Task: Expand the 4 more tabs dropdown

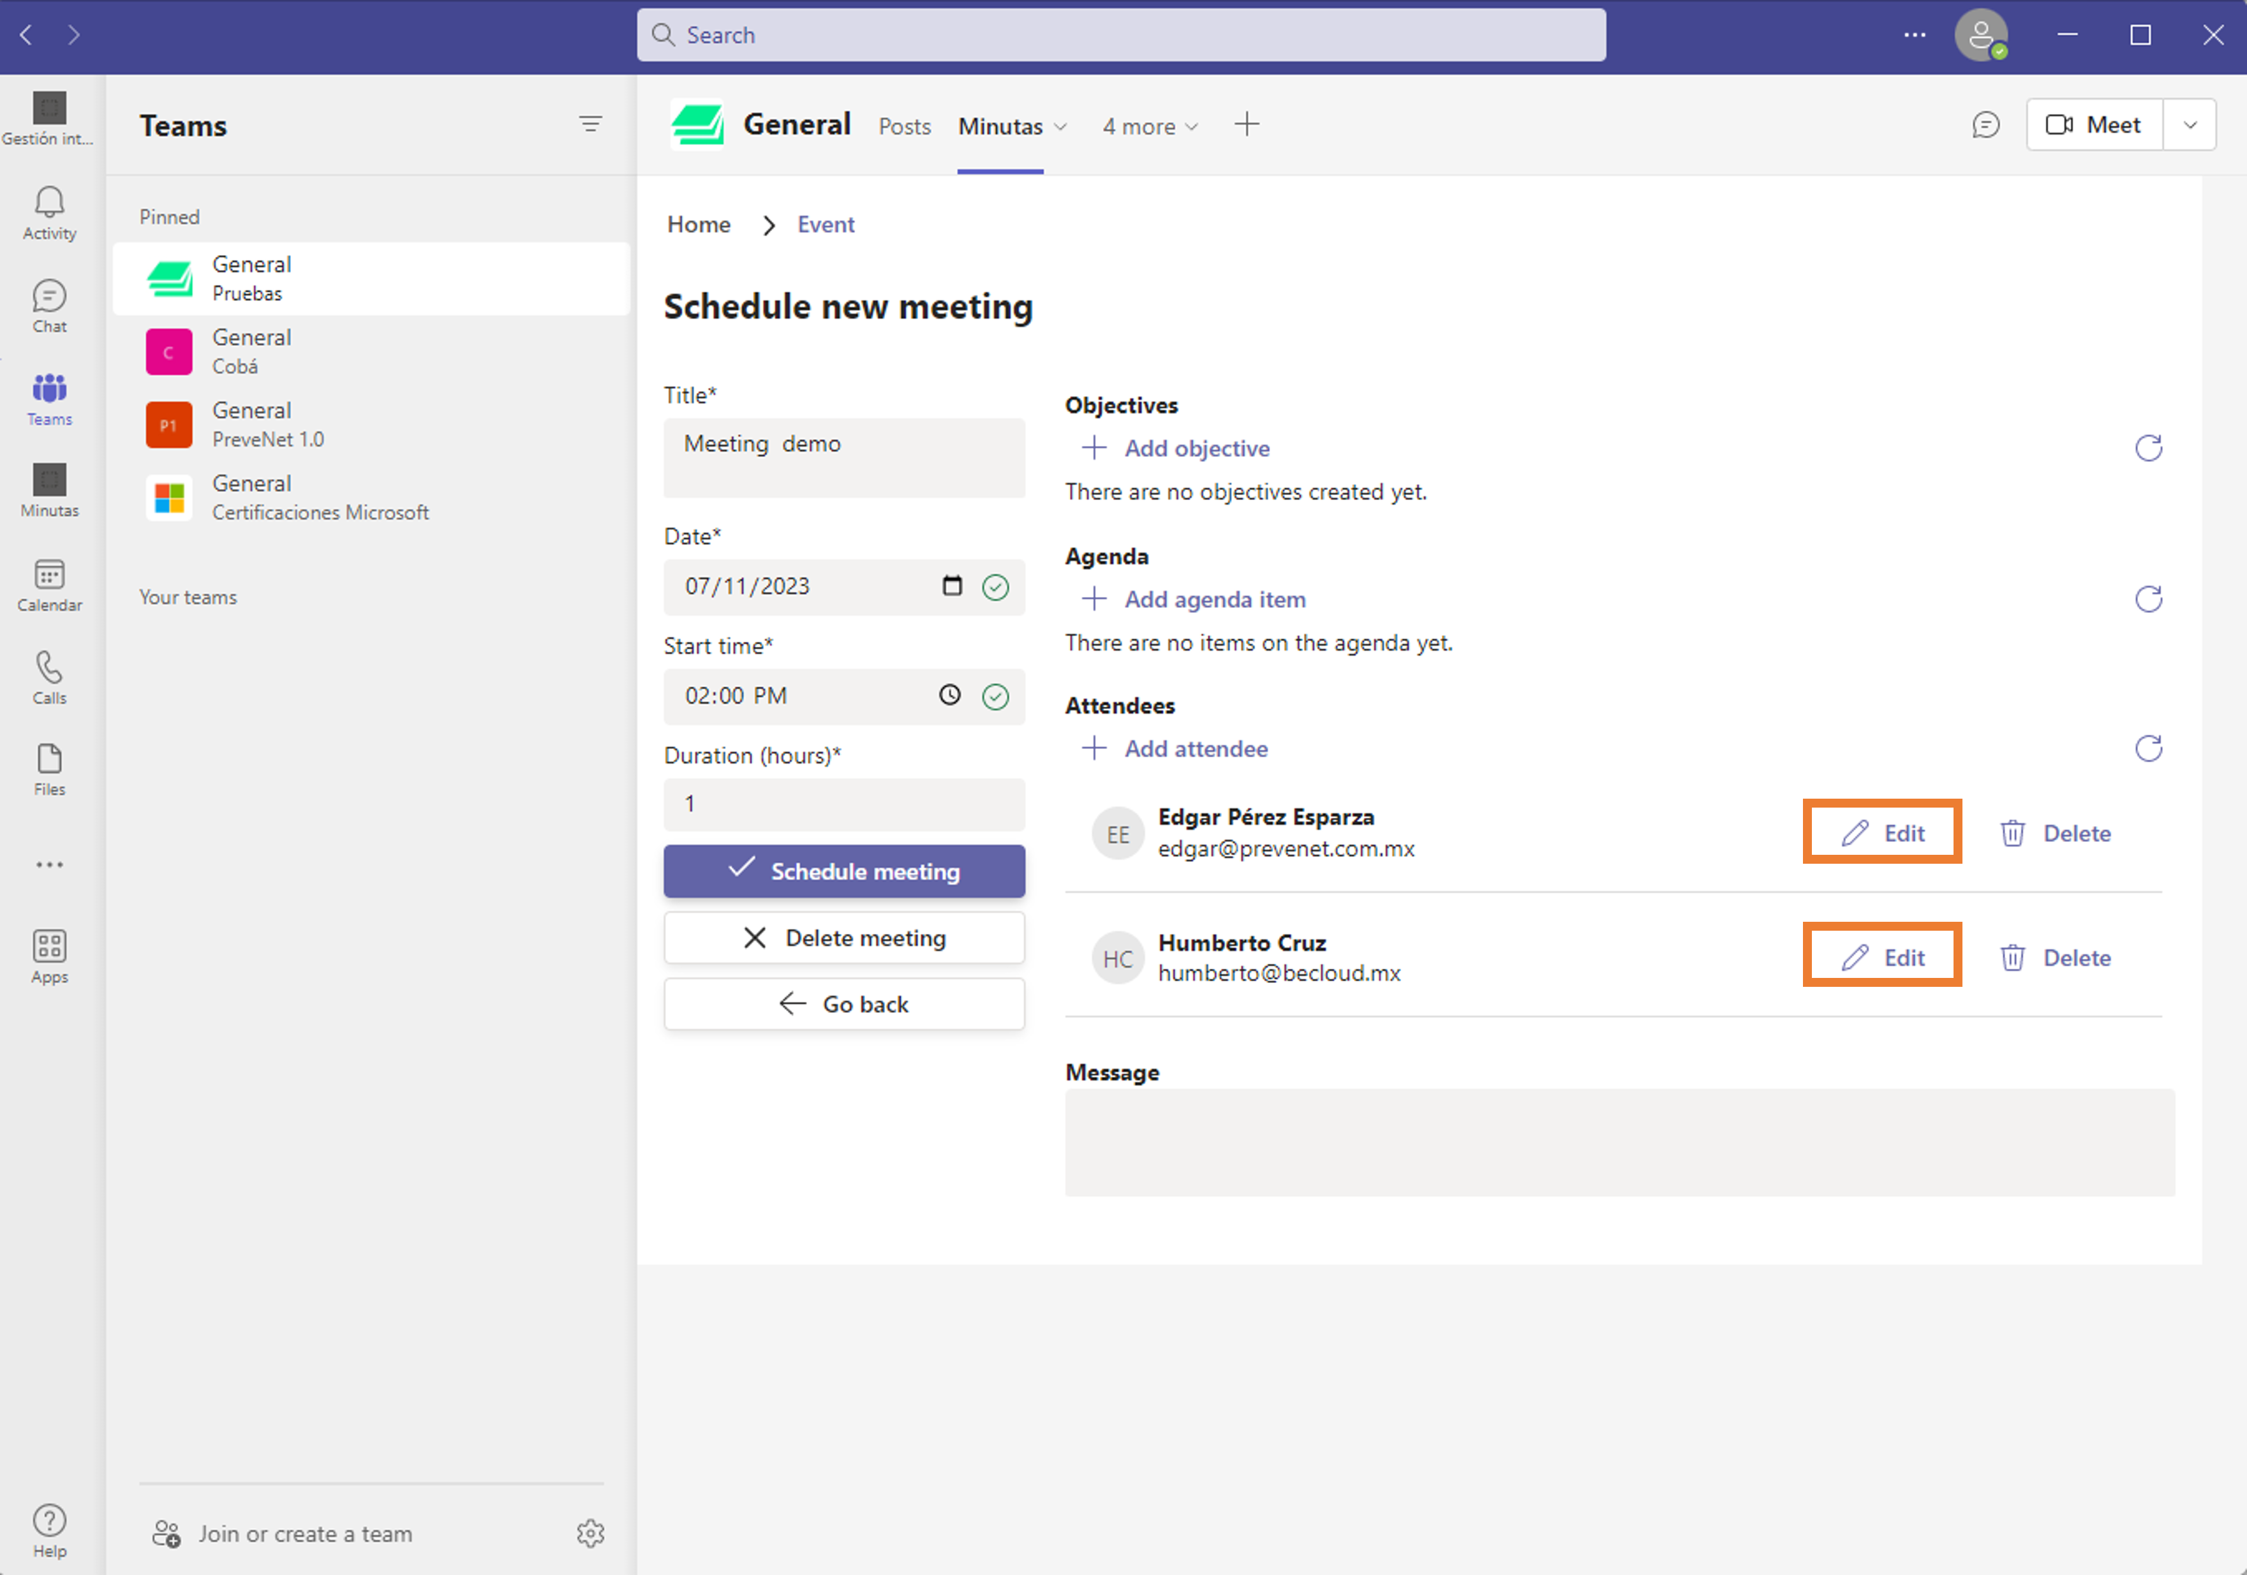Action: (x=1150, y=127)
